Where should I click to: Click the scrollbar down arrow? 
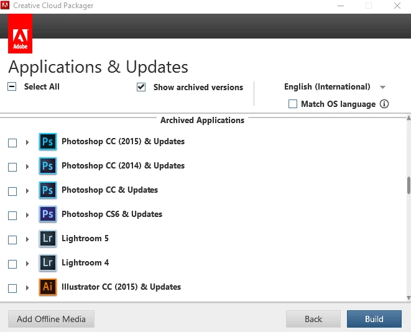click(409, 298)
